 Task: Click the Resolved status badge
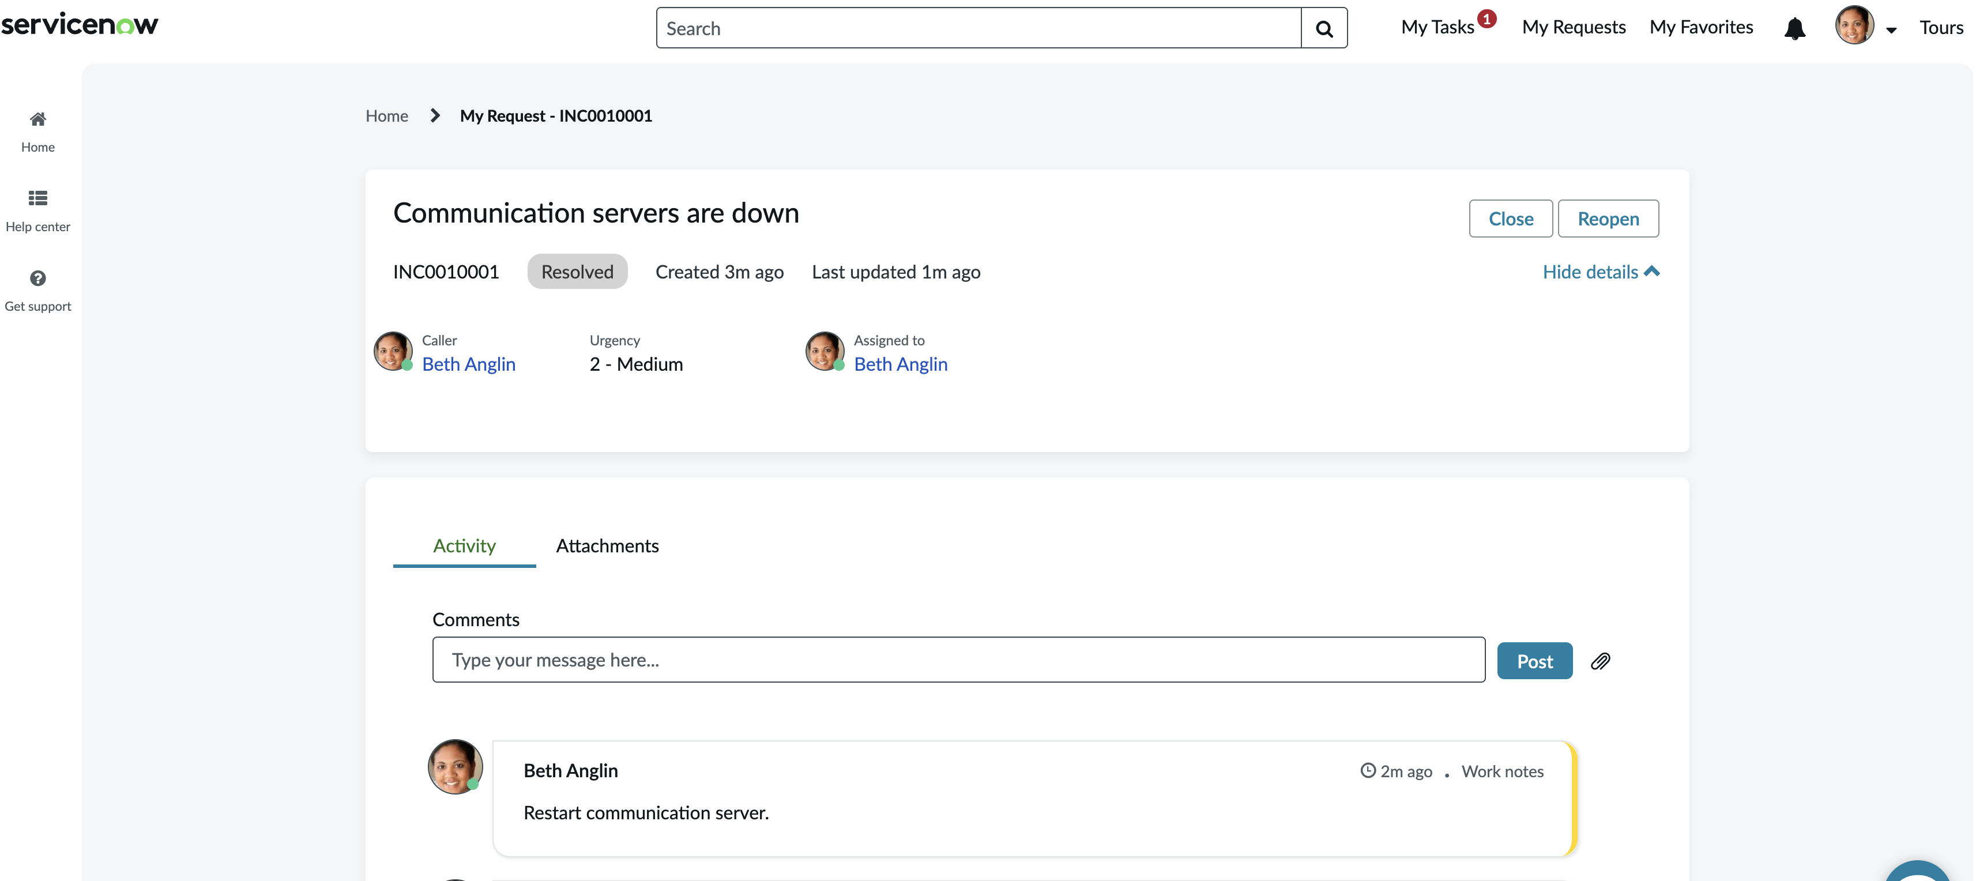coord(577,272)
